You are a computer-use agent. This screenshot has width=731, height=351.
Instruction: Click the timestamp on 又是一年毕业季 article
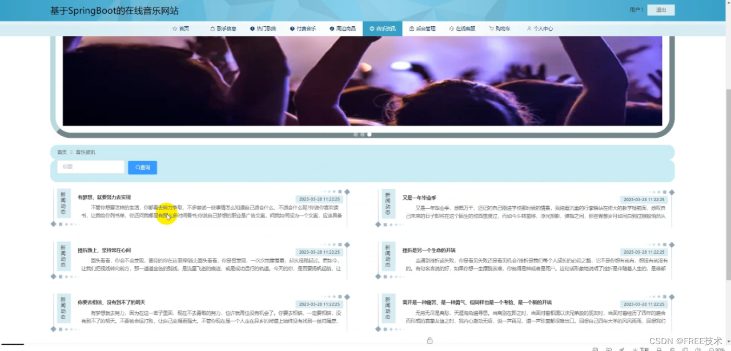[x=644, y=199]
